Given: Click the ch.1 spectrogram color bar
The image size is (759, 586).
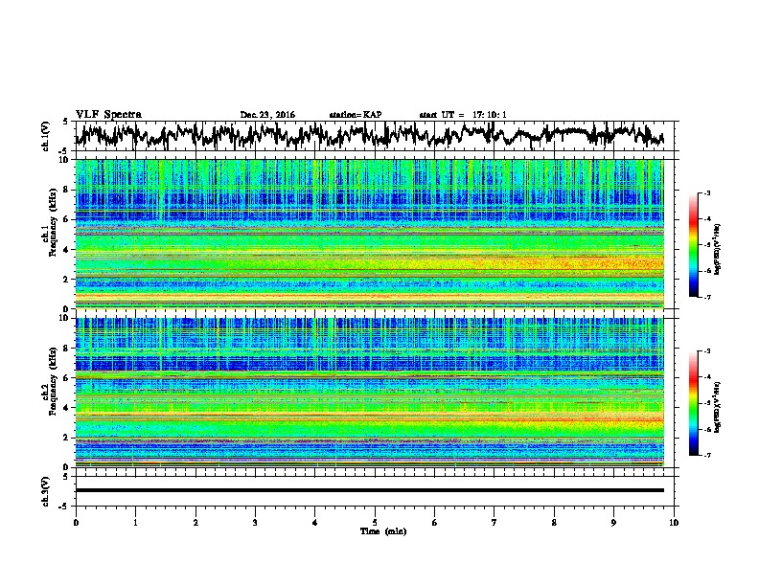Looking at the screenshot, I should 693,245.
